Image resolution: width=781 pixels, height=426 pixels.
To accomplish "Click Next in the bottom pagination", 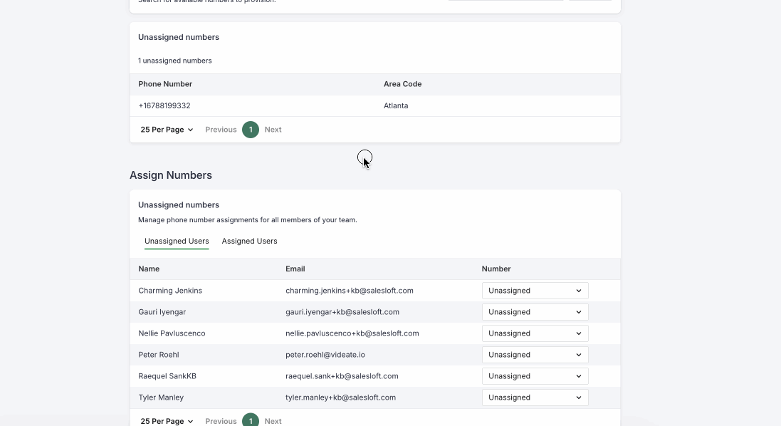I will [273, 420].
